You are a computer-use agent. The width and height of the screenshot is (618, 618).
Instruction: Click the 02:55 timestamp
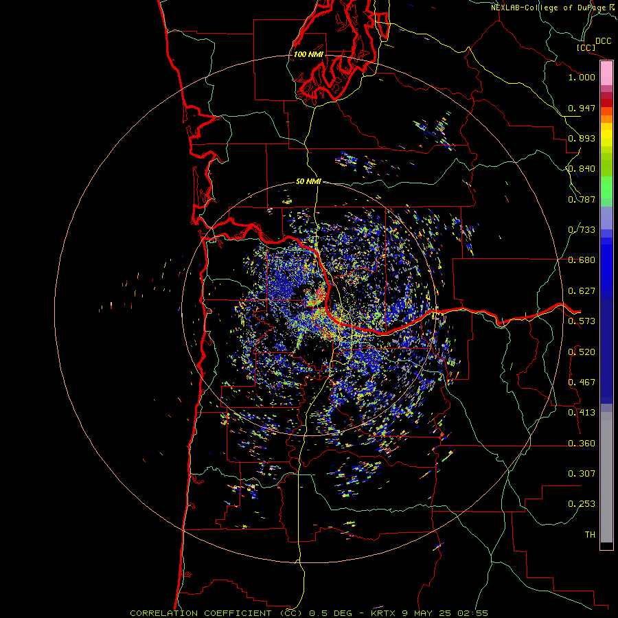472,613
